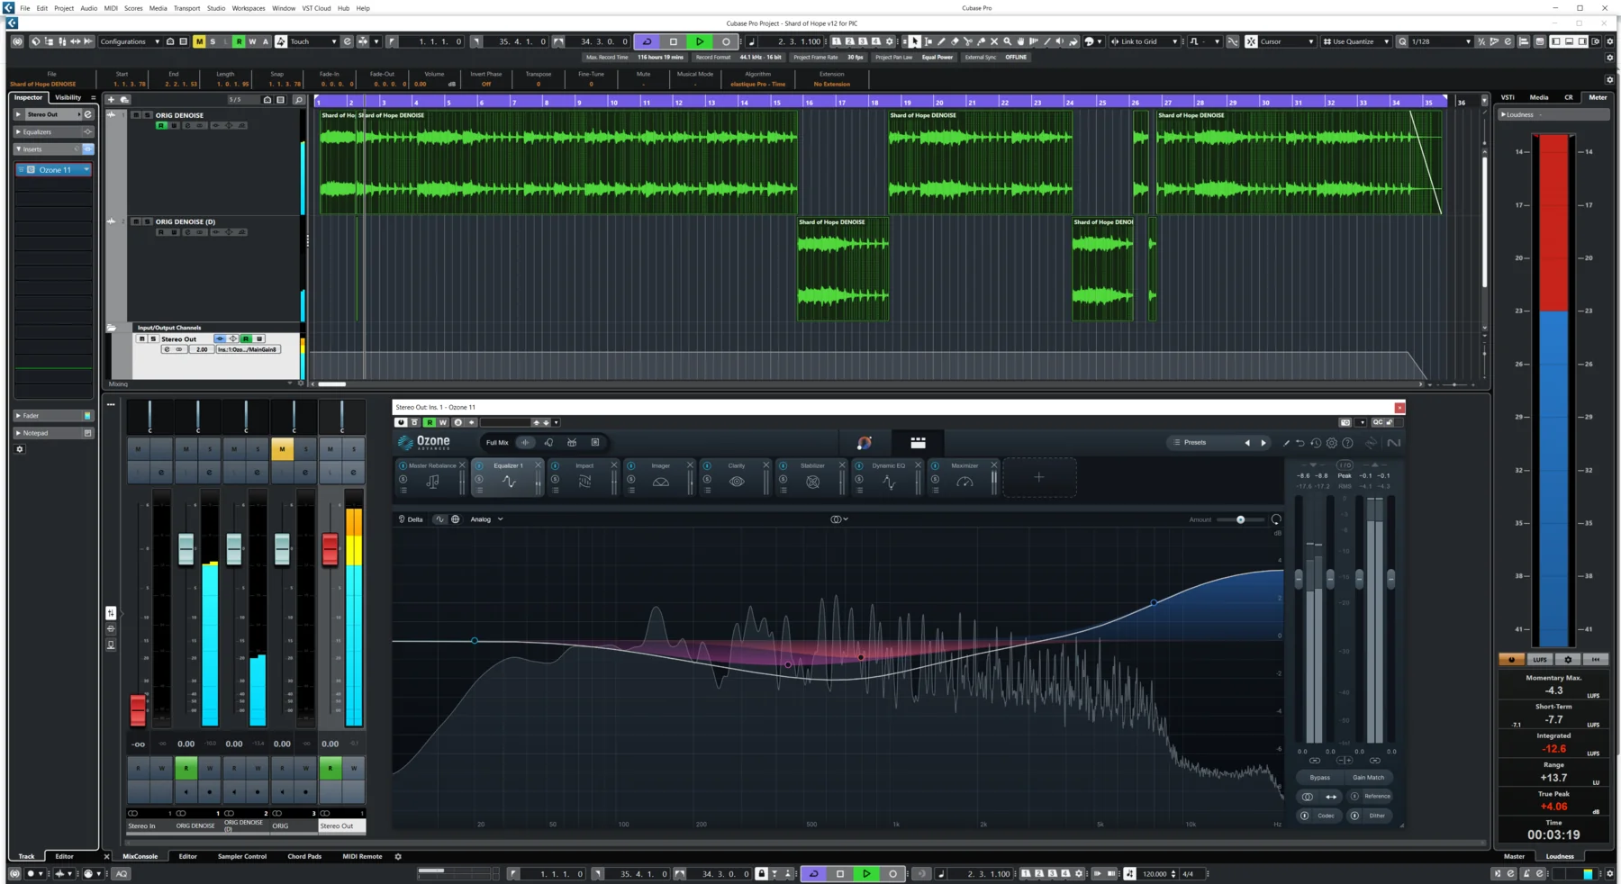The width and height of the screenshot is (1621, 884).
Task: Add a new Ozone module with plus
Action: click(1038, 477)
